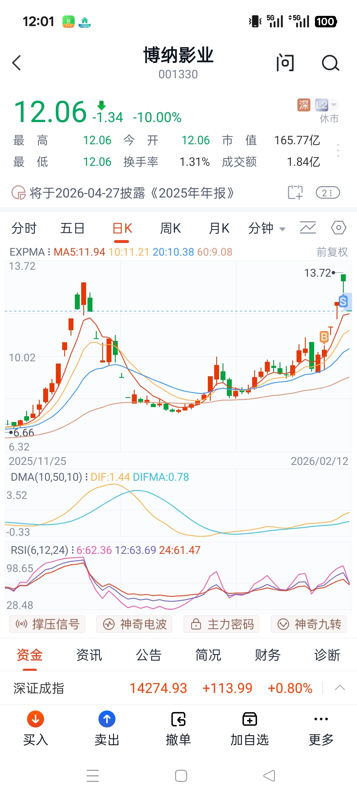Open the 简况 tab
357x798 pixels.
[208, 655]
